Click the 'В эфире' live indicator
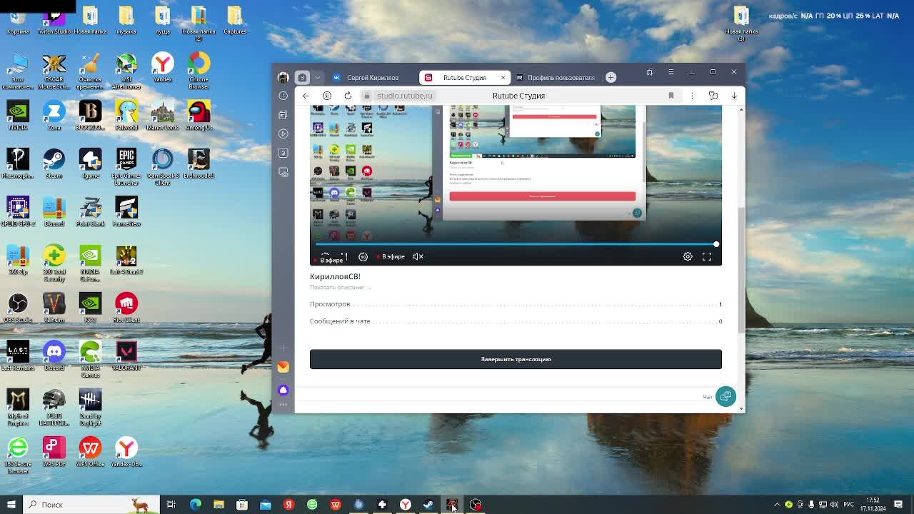This screenshot has width=914, height=514. tap(391, 256)
